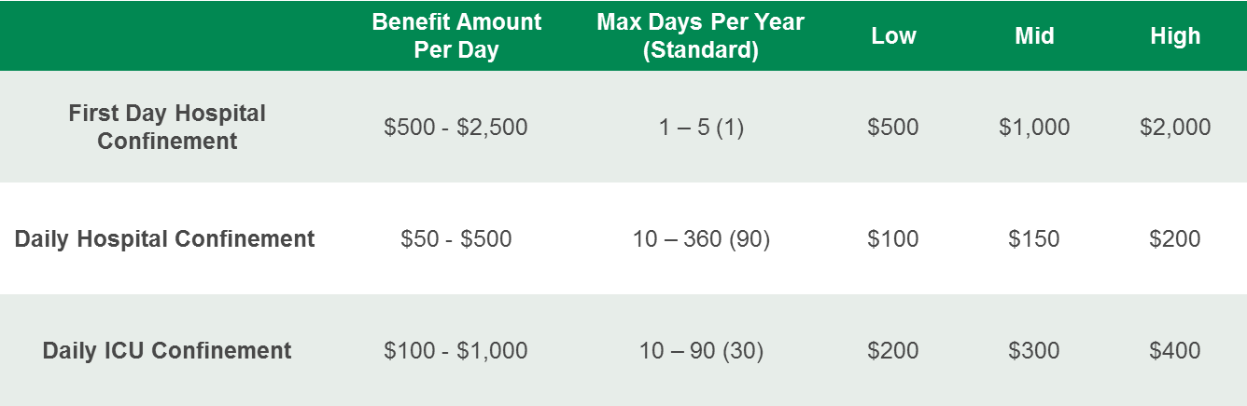
Task: Click the $100 - $1,000 benefit range cell
Action: [x=455, y=350]
